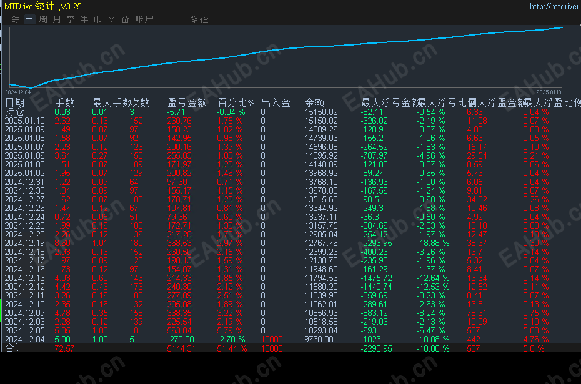Select the 2024.12.04 date row
Screen dimensions: 581x384
click(24, 339)
